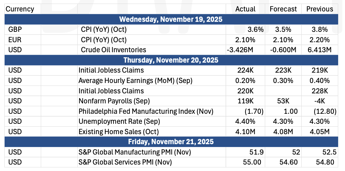Click the S&P Global Manufacturing PMI event
The width and height of the screenshot is (345, 171).
point(135,152)
